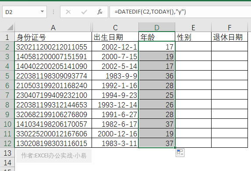The height and width of the screenshot is (171, 251).
Task: Click ID cell 320682199106276809
Action: point(53,114)
